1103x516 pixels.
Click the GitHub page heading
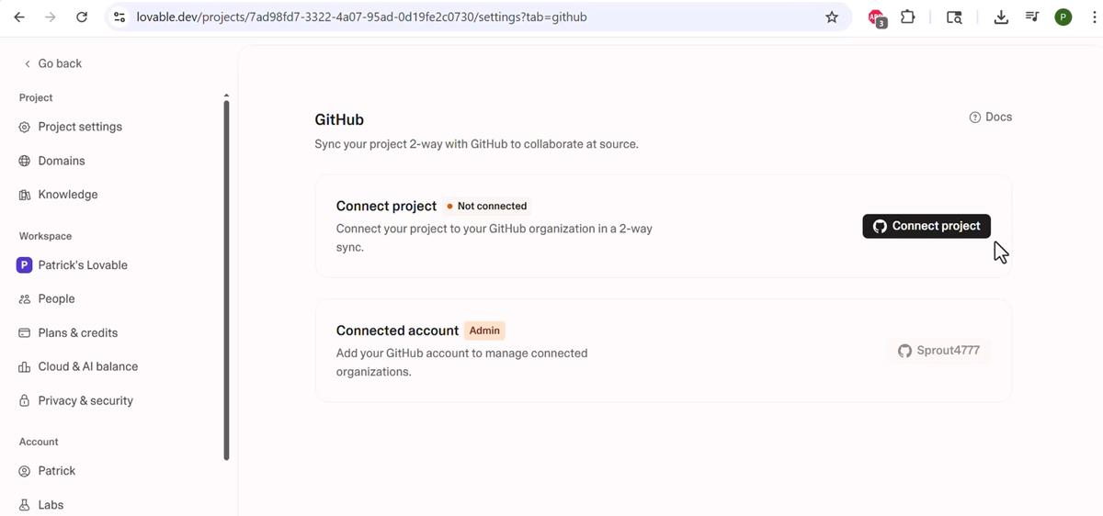click(339, 120)
